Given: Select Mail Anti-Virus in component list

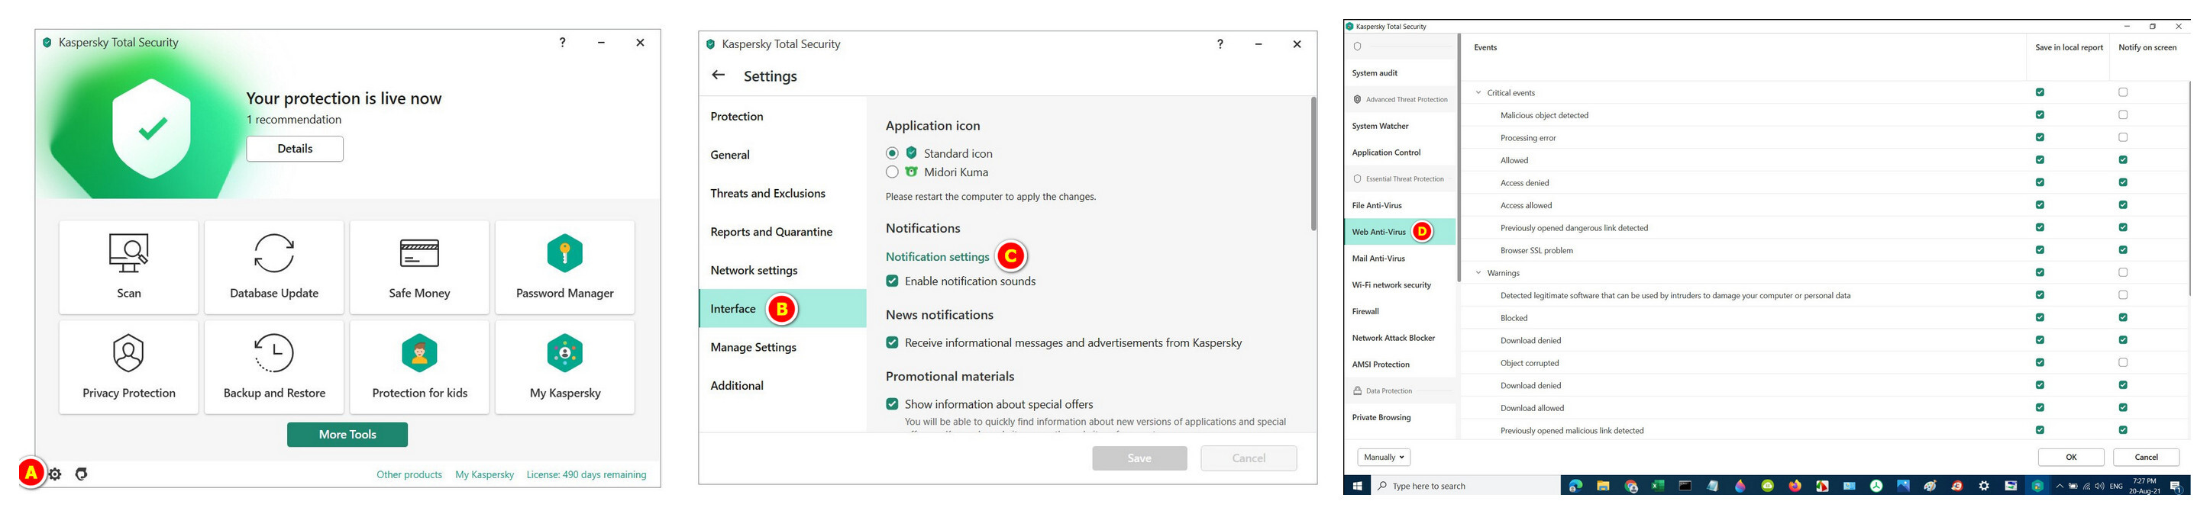Looking at the screenshot, I should (x=1400, y=259).
